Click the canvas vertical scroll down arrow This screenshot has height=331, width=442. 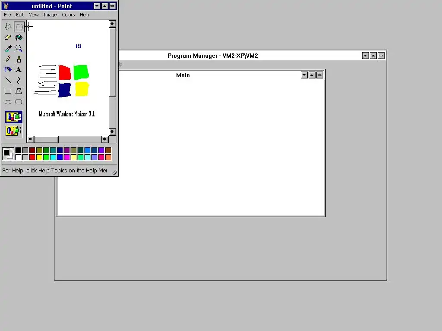(x=112, y=132)
